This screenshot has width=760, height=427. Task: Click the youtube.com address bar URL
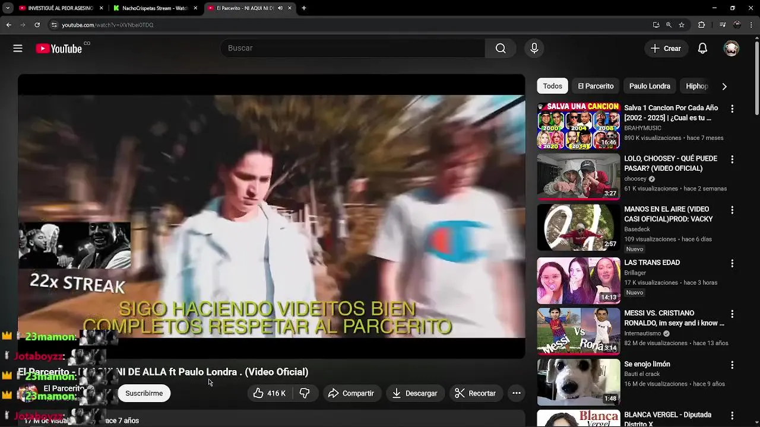tap(107, 25)
